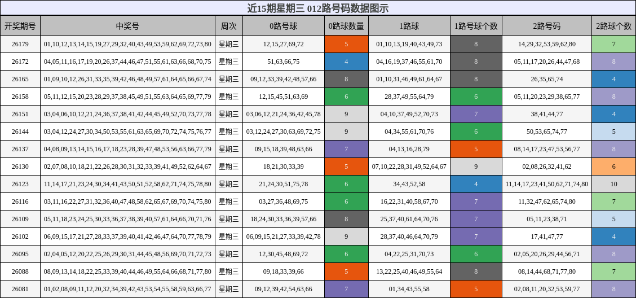Click the 2路号码 cell 38,41,44,77

click(x=547, y=114)
